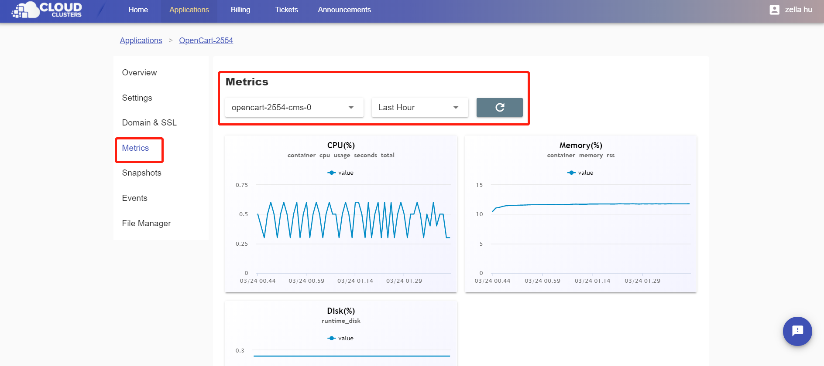Open the Events section
This screenshot has height=366, width=824.
click(135, 198)
